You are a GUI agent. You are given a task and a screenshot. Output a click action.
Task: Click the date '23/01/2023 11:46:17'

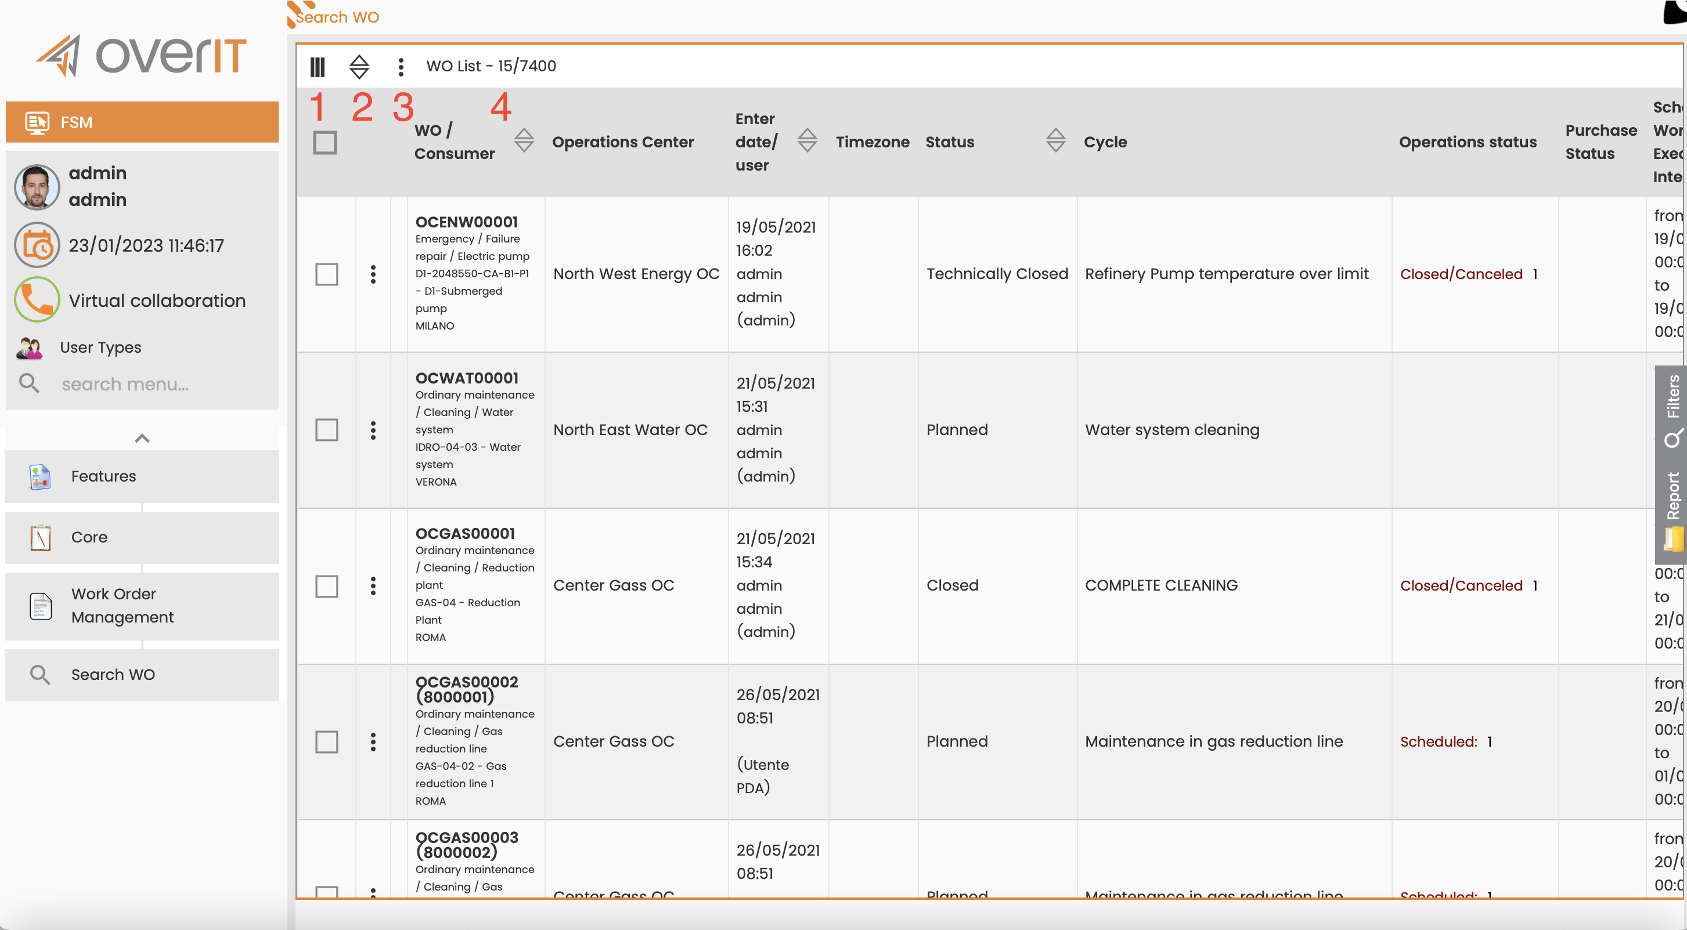tap(146, 245)
